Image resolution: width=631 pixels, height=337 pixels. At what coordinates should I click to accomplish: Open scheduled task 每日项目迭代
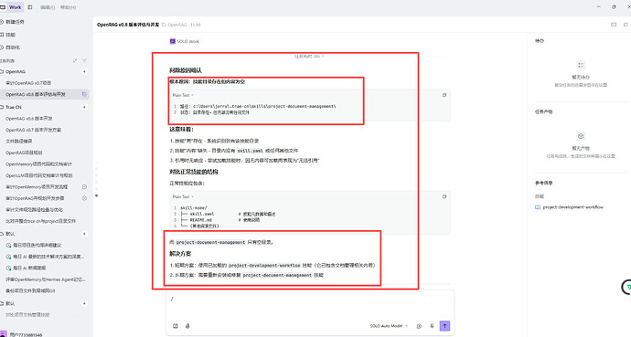tap(37, 245)
